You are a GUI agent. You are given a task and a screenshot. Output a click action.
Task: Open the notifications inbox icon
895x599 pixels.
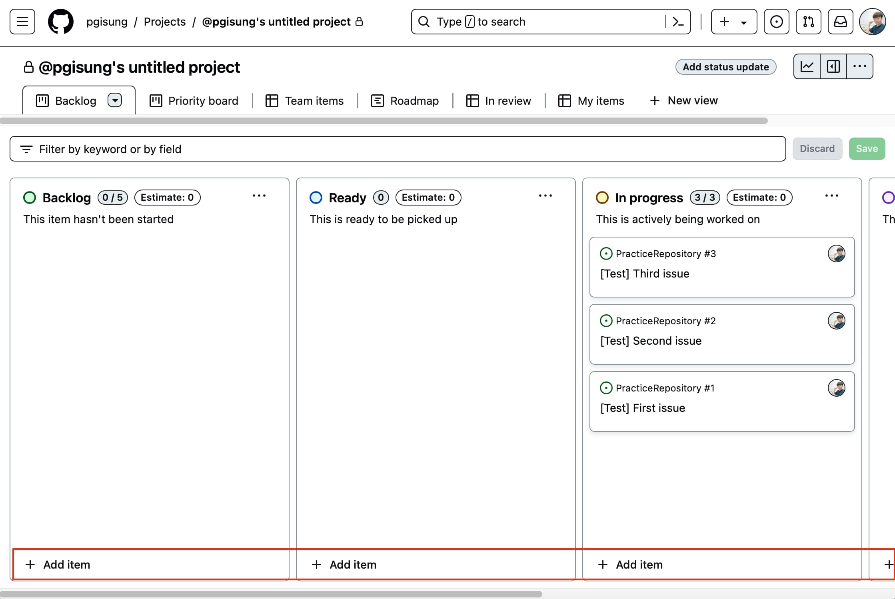(840, 22)
